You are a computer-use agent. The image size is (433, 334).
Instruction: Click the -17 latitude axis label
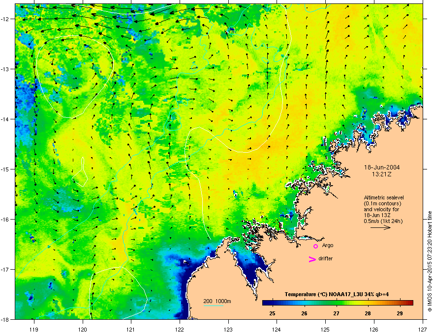[x=5, y=269]
